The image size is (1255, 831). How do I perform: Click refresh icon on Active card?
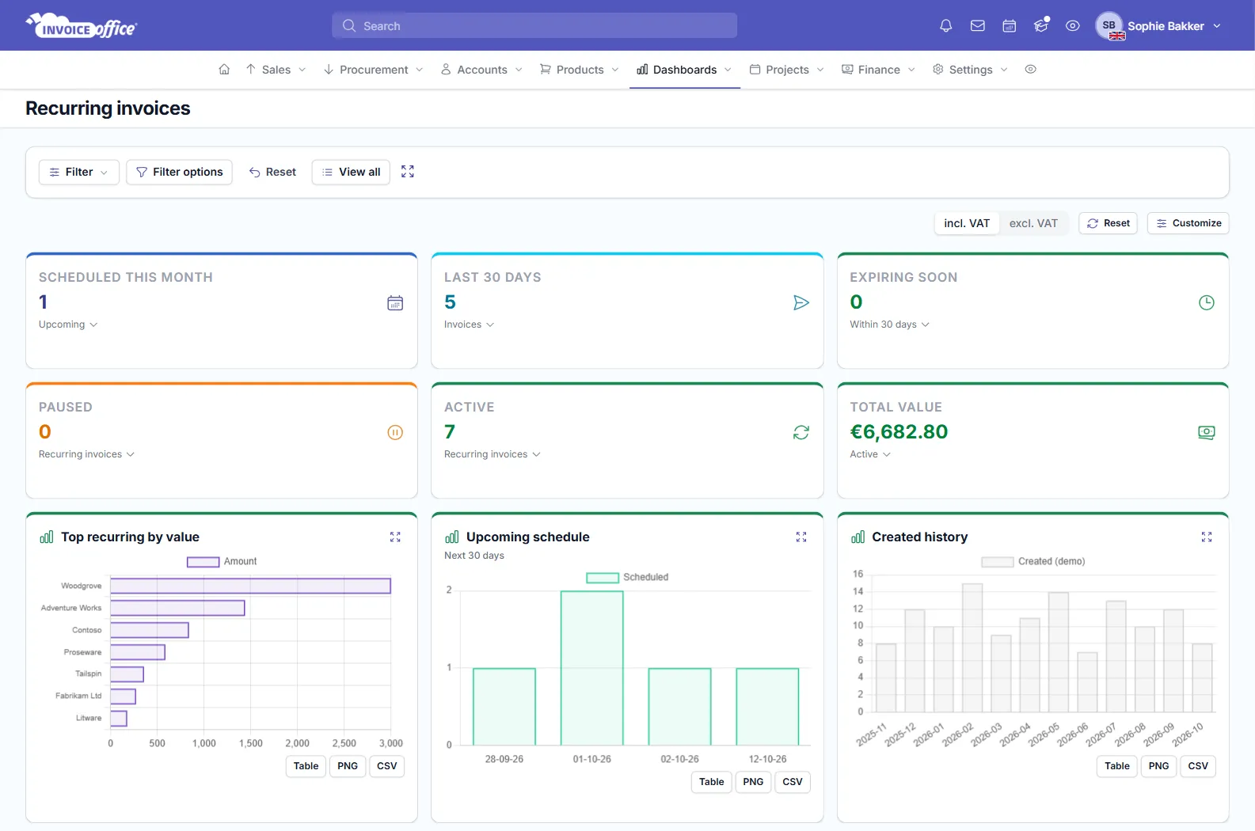(801, 432)
